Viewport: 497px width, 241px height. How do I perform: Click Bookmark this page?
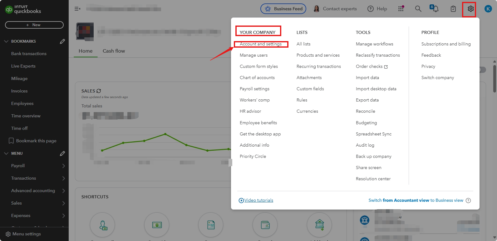coord(36,141)
